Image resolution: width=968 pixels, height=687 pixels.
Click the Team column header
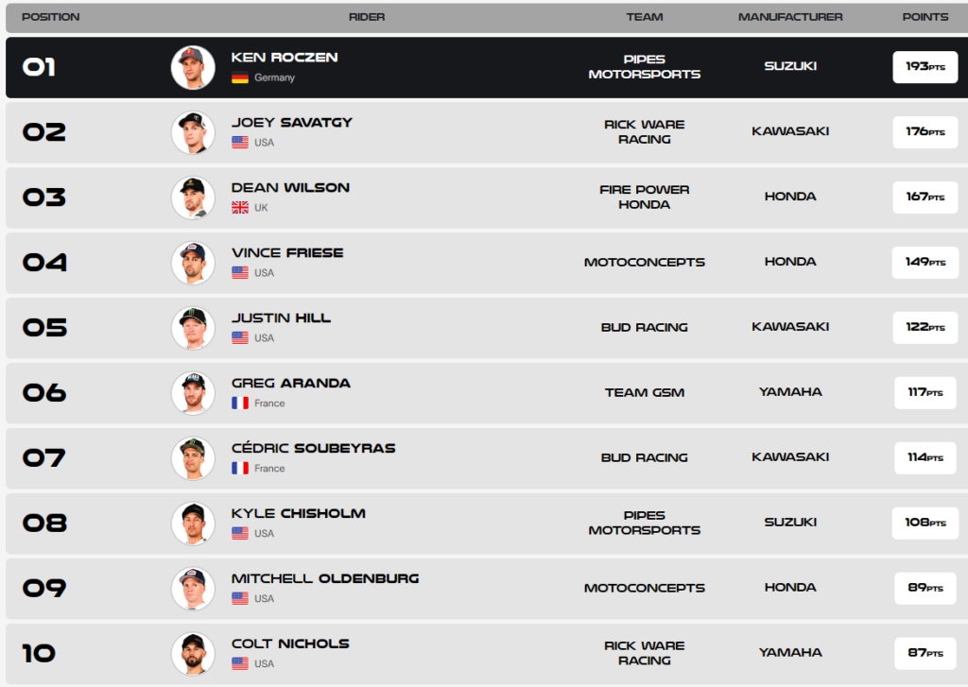click(x=644, y=17)
